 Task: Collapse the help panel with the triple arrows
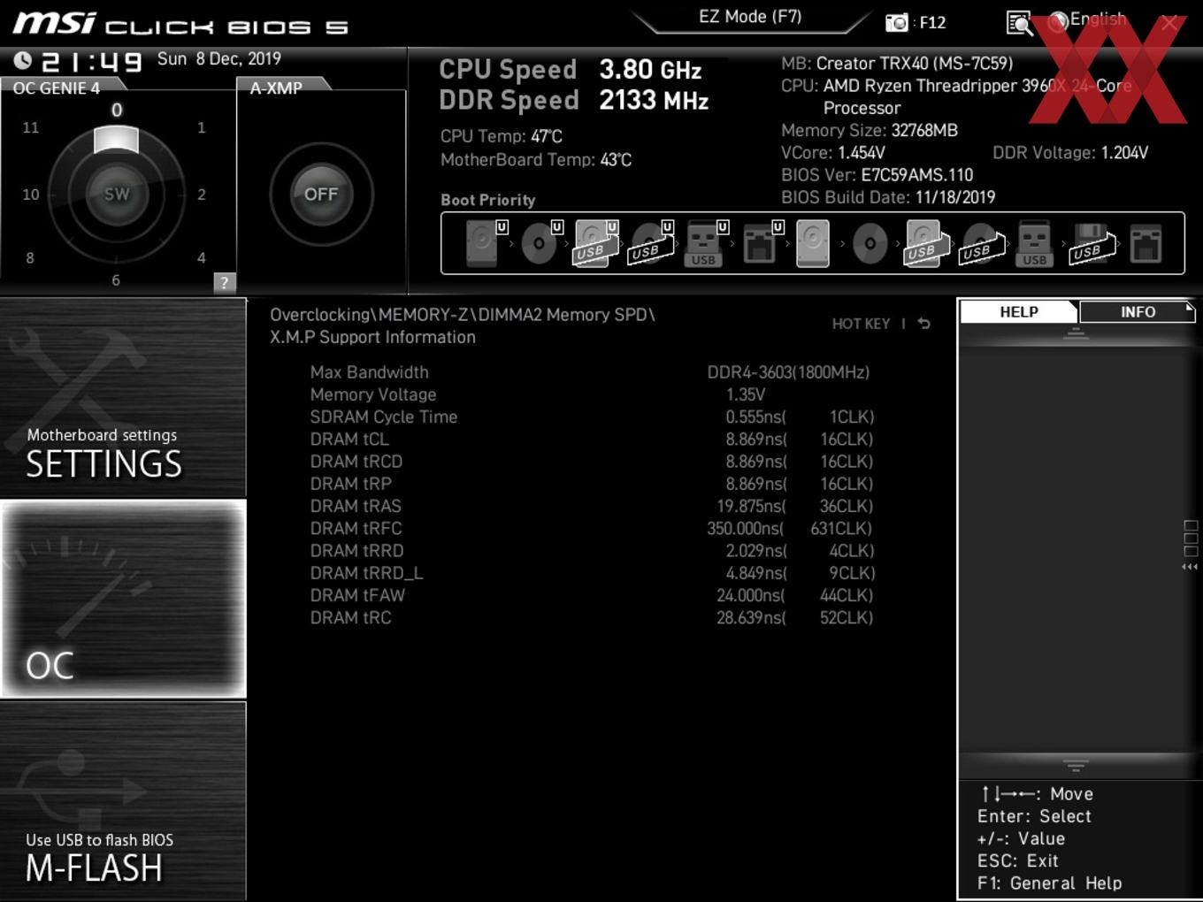click(x=1190, y=567)
